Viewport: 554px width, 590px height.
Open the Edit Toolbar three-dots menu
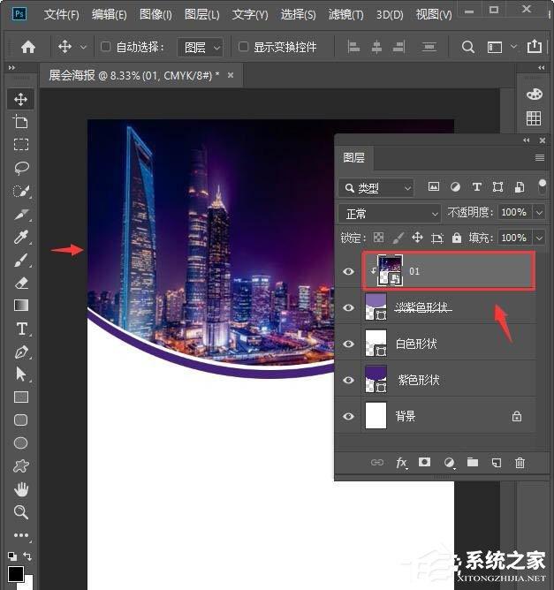[21, 535]
